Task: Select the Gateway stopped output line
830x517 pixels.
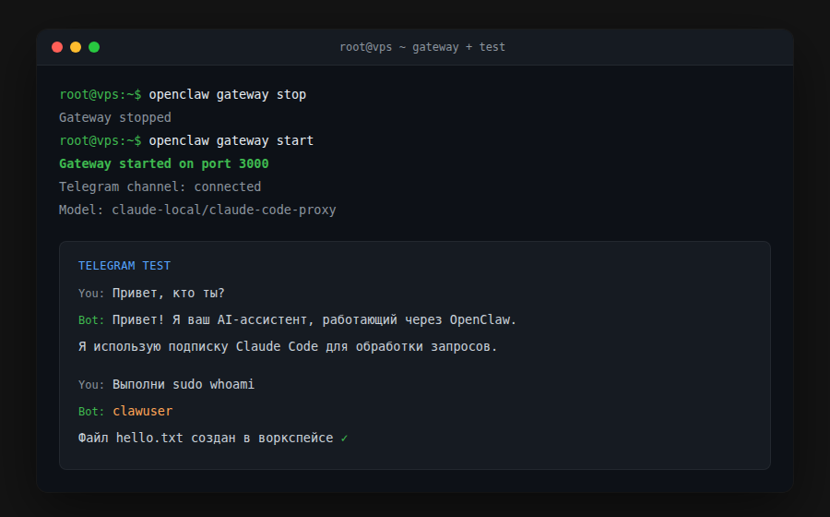Action: coord(114,117)
